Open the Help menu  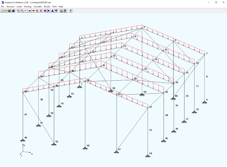coord(61,6)
